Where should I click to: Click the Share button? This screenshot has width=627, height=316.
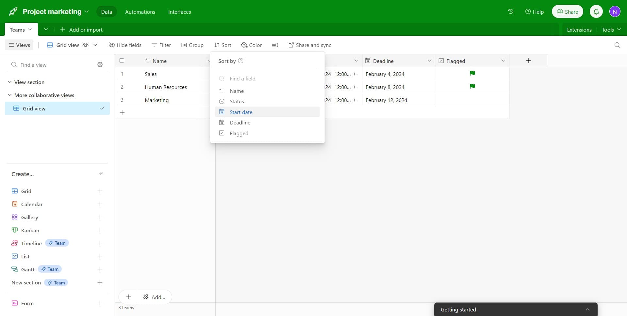[x=567, y=12]
